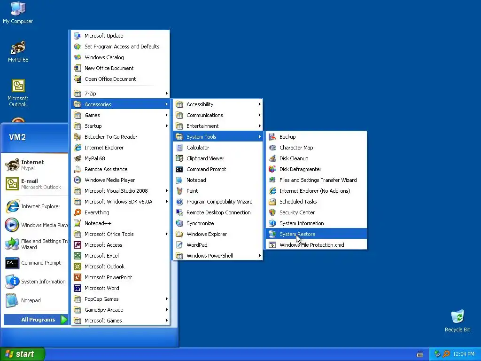
Task: Open Character Map icon
Action: click(x=272, y=148)
